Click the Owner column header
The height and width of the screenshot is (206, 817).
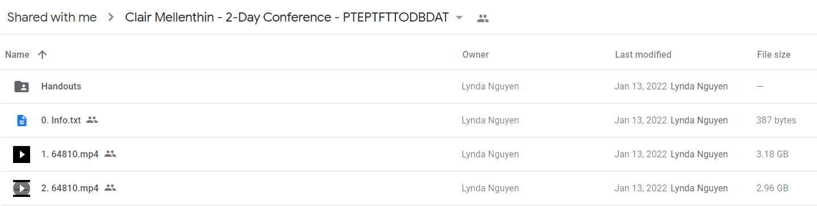point(476,55)
